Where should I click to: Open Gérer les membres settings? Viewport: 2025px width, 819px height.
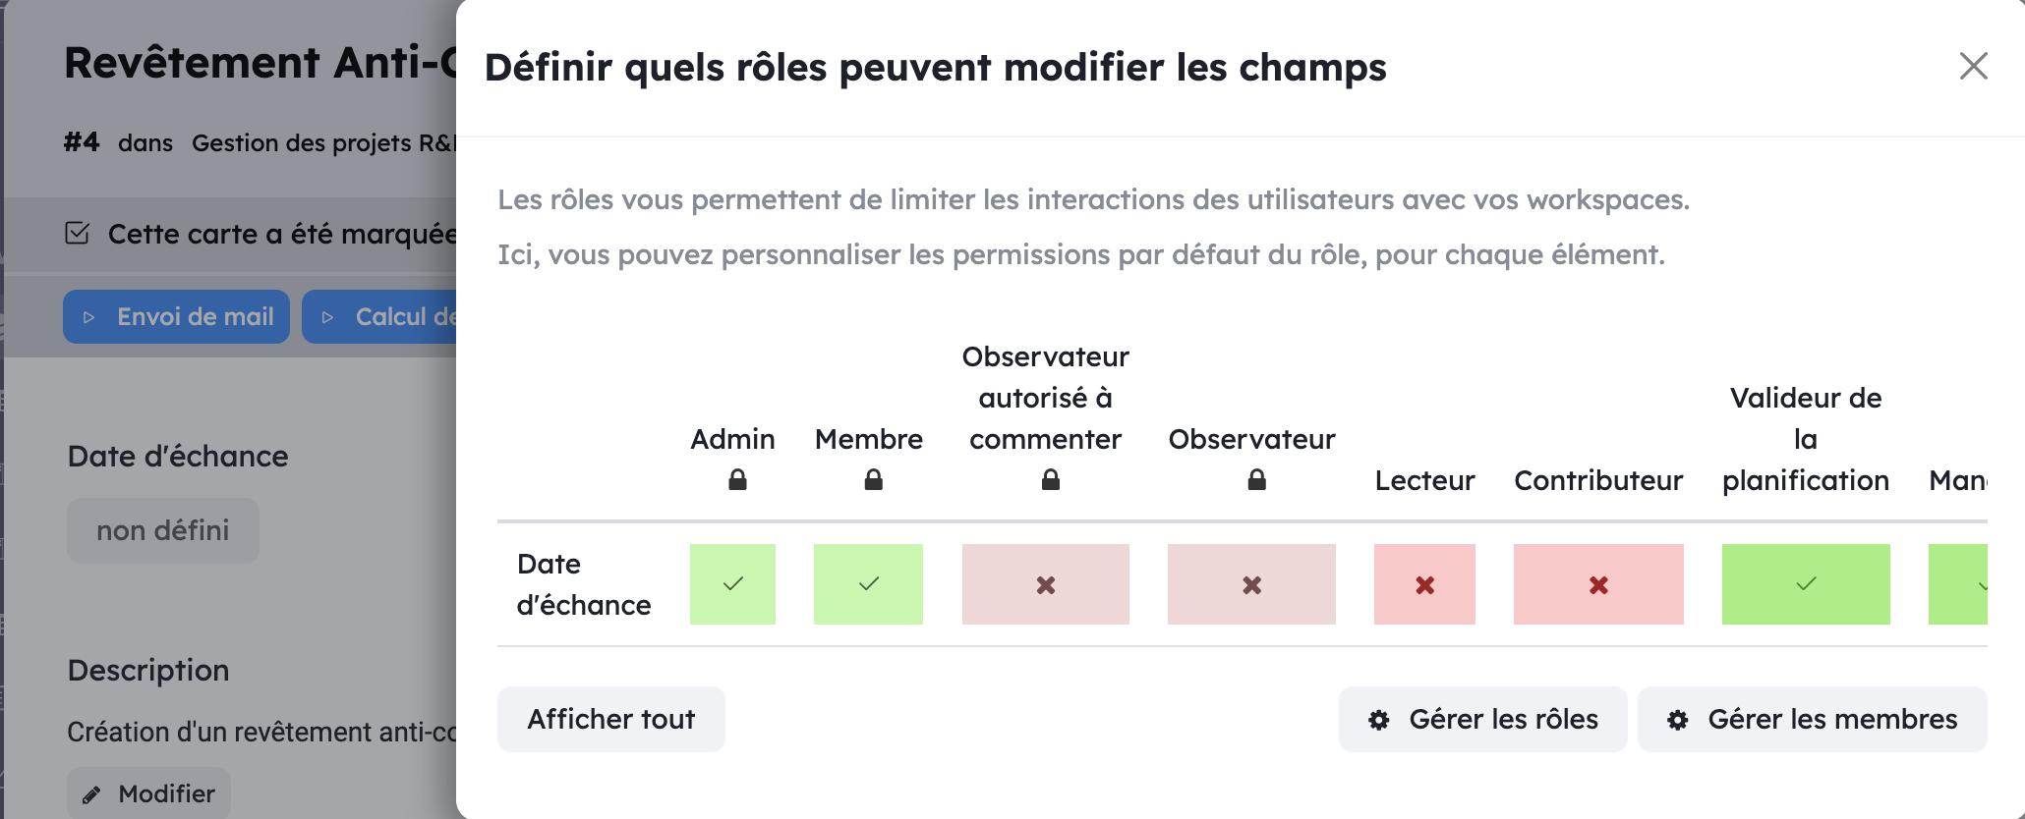pos(1813,719)
